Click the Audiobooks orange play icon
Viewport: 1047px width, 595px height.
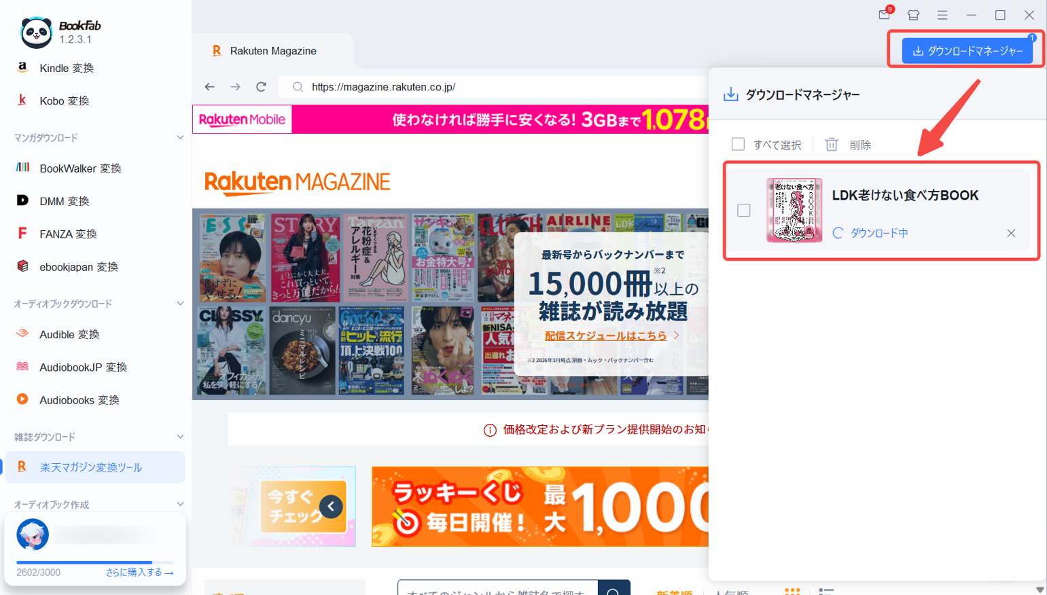[x=22, y=399]
